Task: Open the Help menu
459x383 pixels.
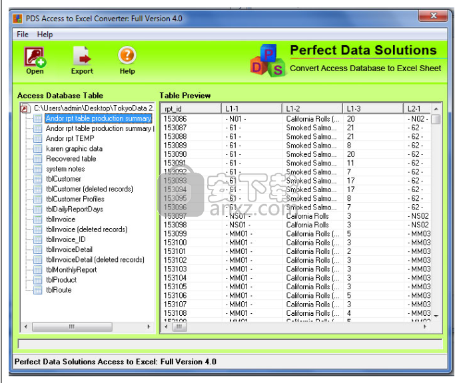Action: pyautogui.click(x=45, y=35)
